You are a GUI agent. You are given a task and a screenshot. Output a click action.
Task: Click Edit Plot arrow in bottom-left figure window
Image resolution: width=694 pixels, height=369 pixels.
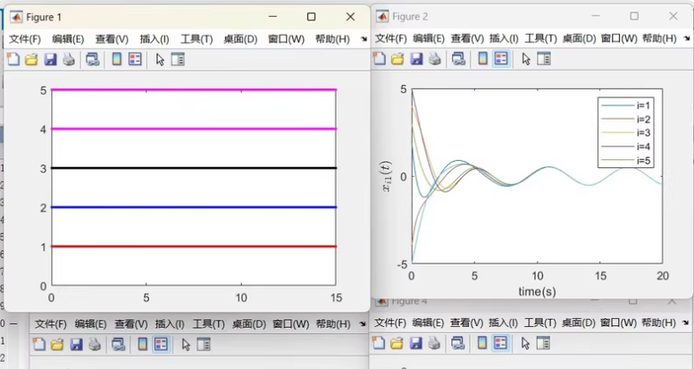(186, 345)
